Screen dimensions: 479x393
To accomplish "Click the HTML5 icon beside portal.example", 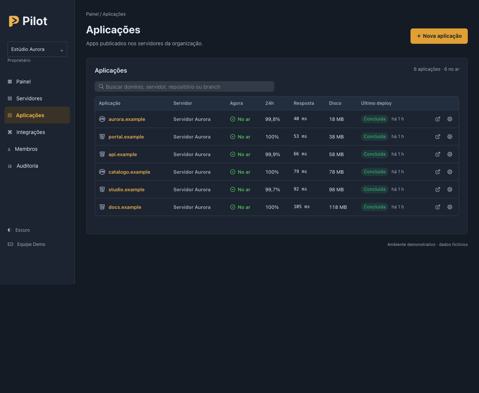I will (102, 137).
